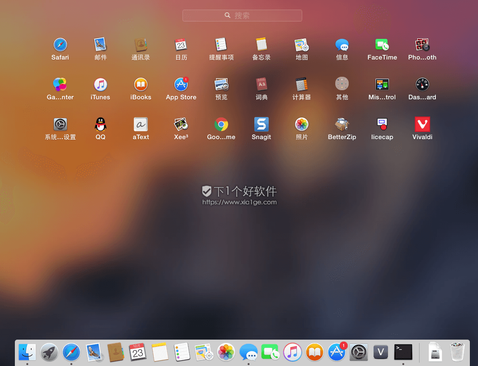This screenshot has width=478, height=366.
Task: Launch the 词典 dictionary app
Action: 261,84
